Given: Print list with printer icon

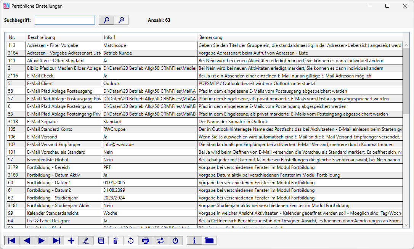Looking at the screenshot, I should coord(146,241).
